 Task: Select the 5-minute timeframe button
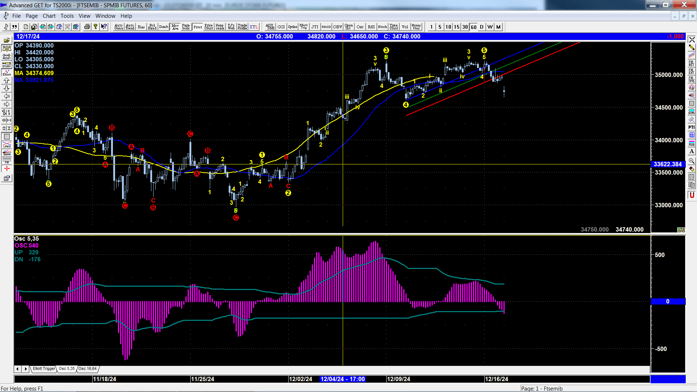pyautogui.click(x=440, y=27)
